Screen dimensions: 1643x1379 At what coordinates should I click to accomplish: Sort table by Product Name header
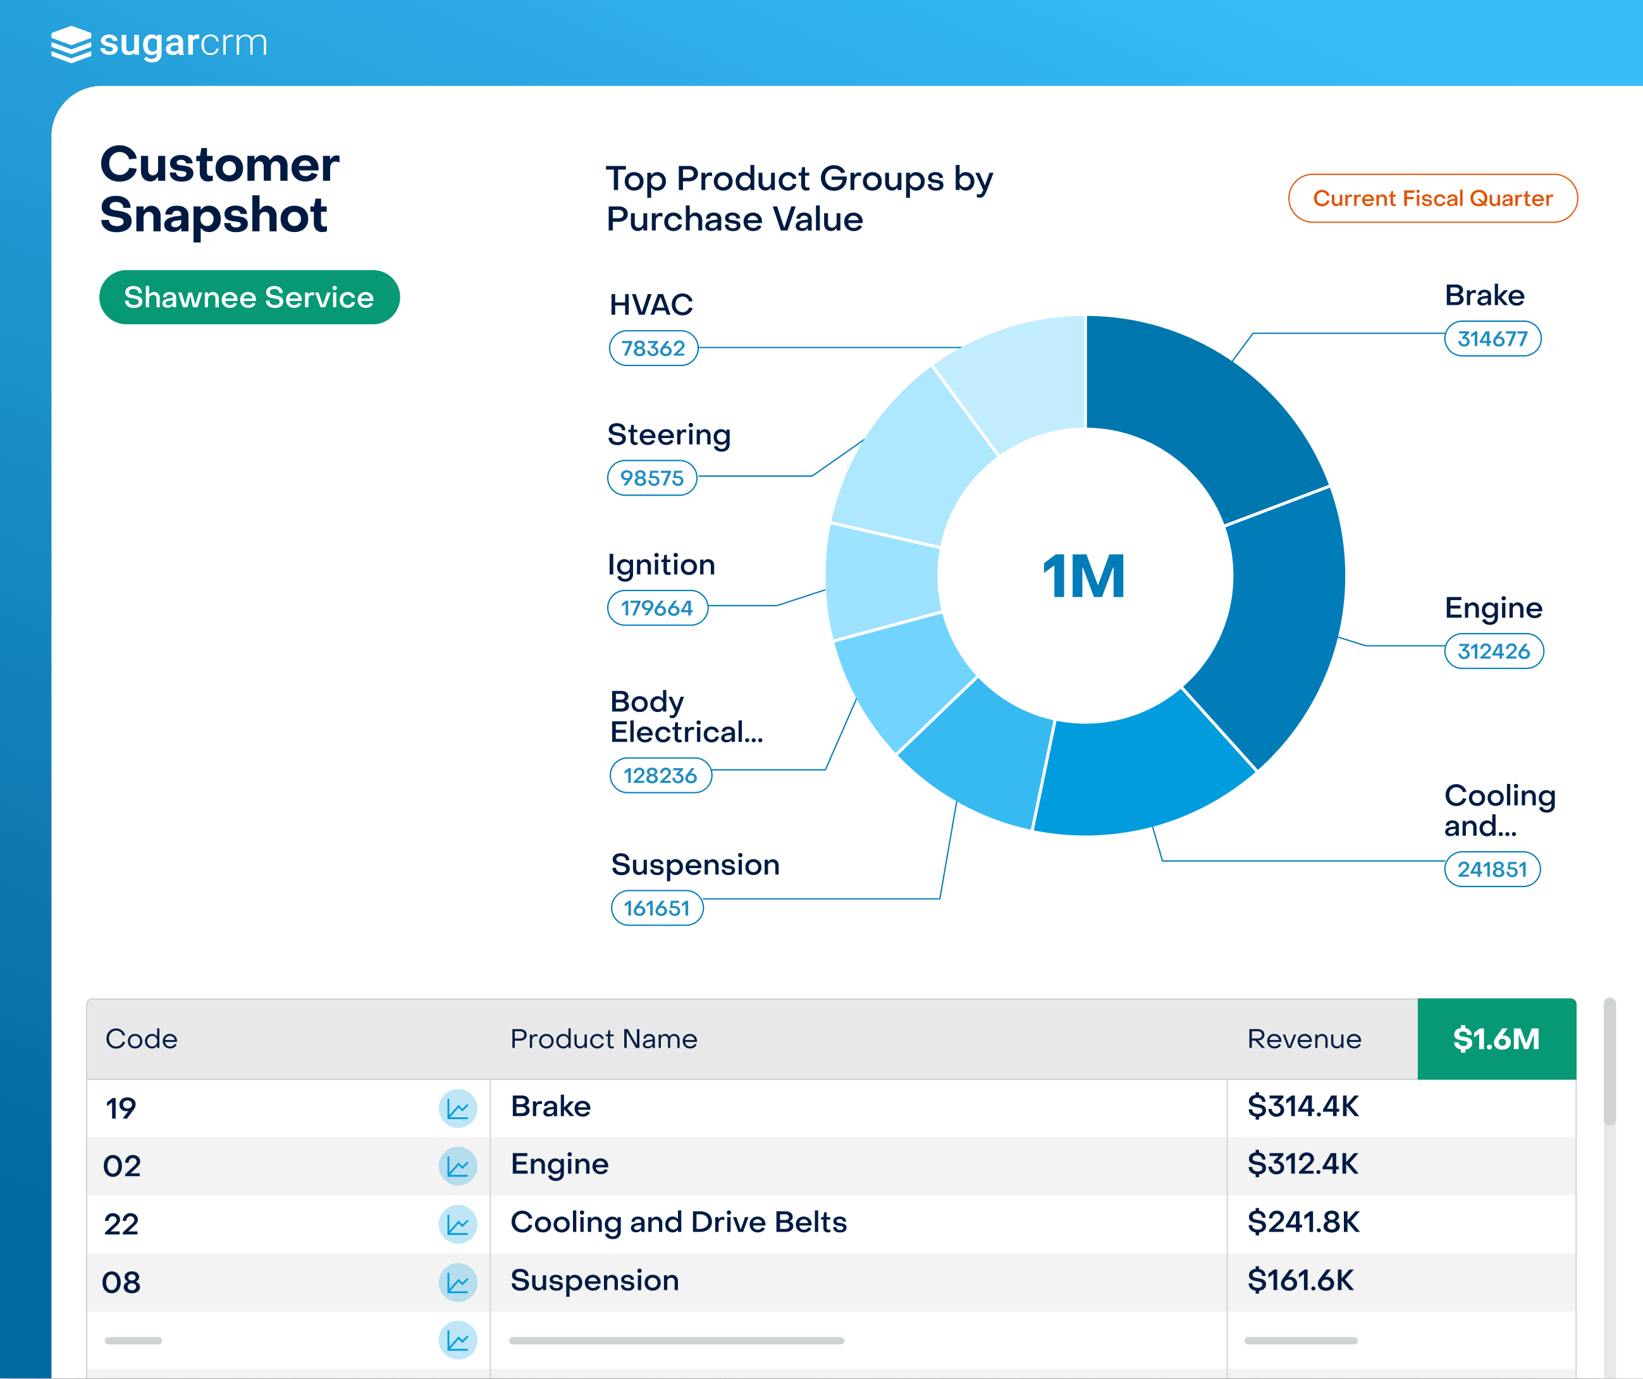click(603, 1039)
